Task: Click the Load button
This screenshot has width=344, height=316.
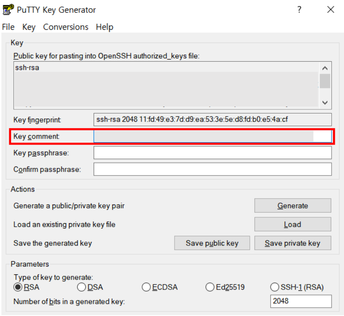Action: coord(293,224)
